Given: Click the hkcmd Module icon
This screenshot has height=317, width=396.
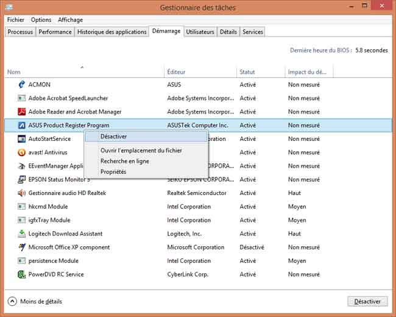Looking at the screenshot, I should pos(22,207).
